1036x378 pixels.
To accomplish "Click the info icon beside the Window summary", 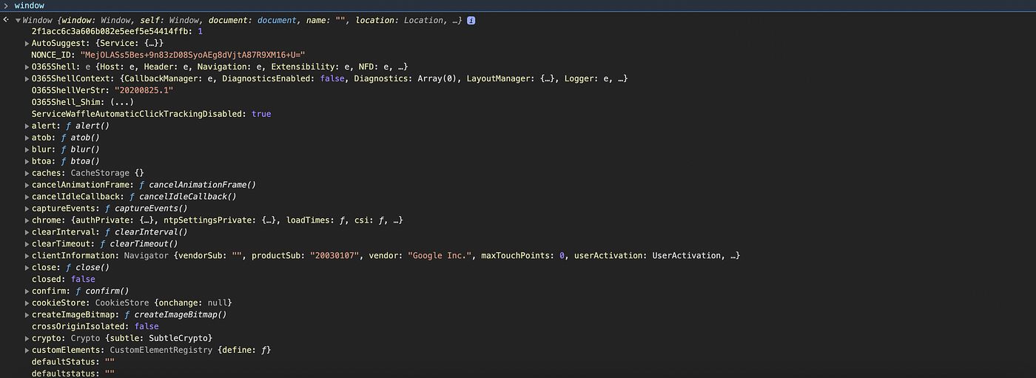I will coord(471,20).
